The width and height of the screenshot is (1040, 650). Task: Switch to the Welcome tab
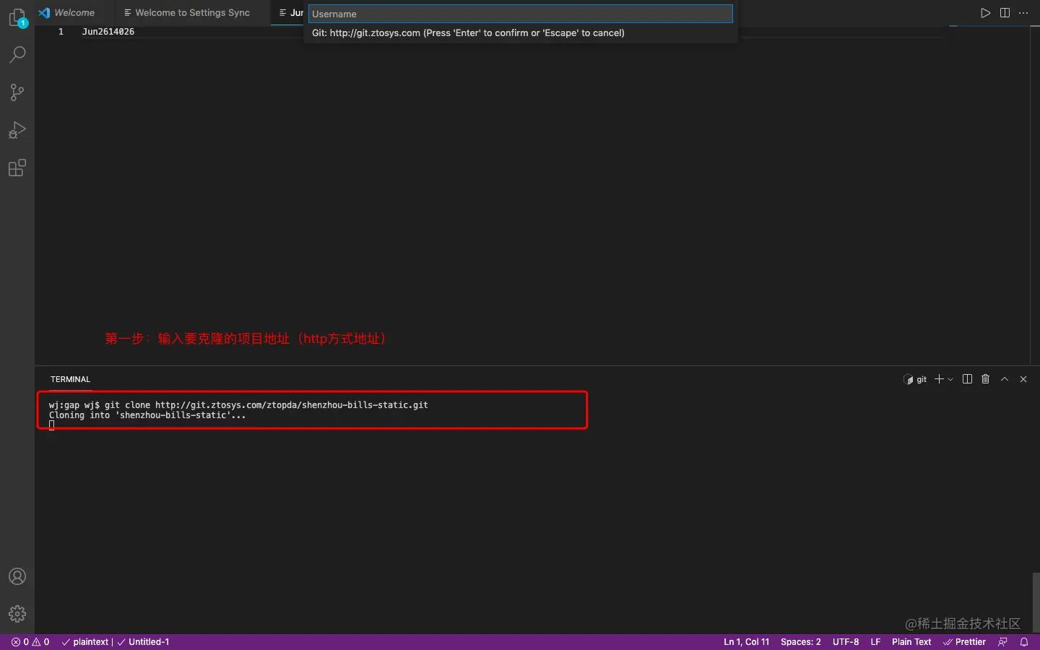(x=66, y=13)
